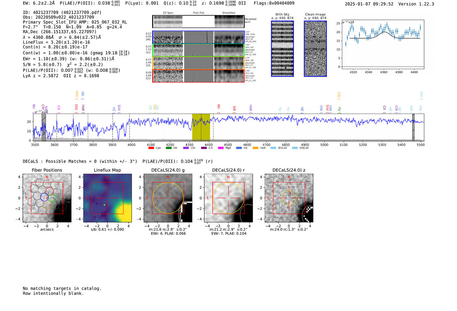Click the Obs: 20220509v022_4021237709 line

tap(58, 17)
